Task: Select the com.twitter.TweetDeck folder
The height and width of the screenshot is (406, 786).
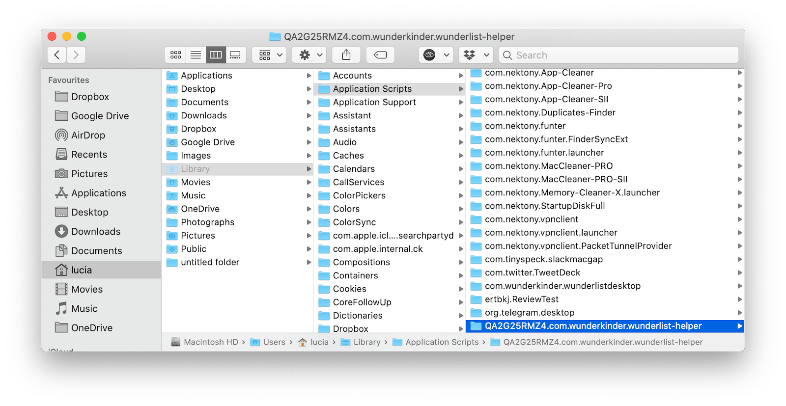Action: (x=605, y=272)
